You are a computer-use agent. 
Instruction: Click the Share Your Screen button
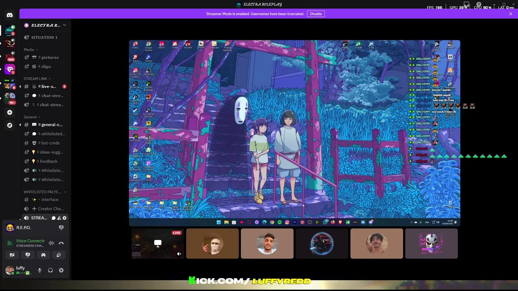click(x=28, y=255)
